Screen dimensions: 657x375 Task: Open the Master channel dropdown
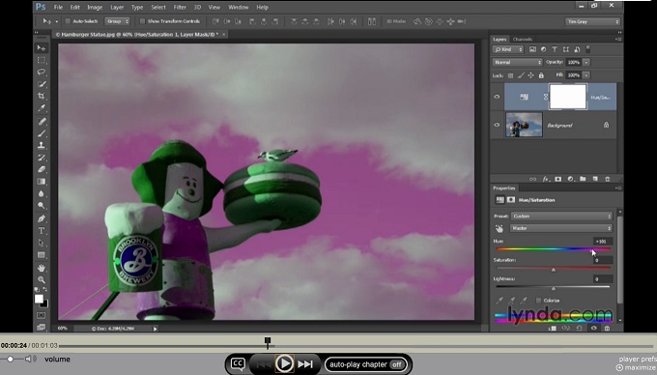[x=561, y=228]
